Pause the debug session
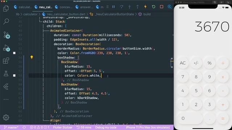Image resolution: width=232 pixels, height=130 pixels. coord(113,7)
